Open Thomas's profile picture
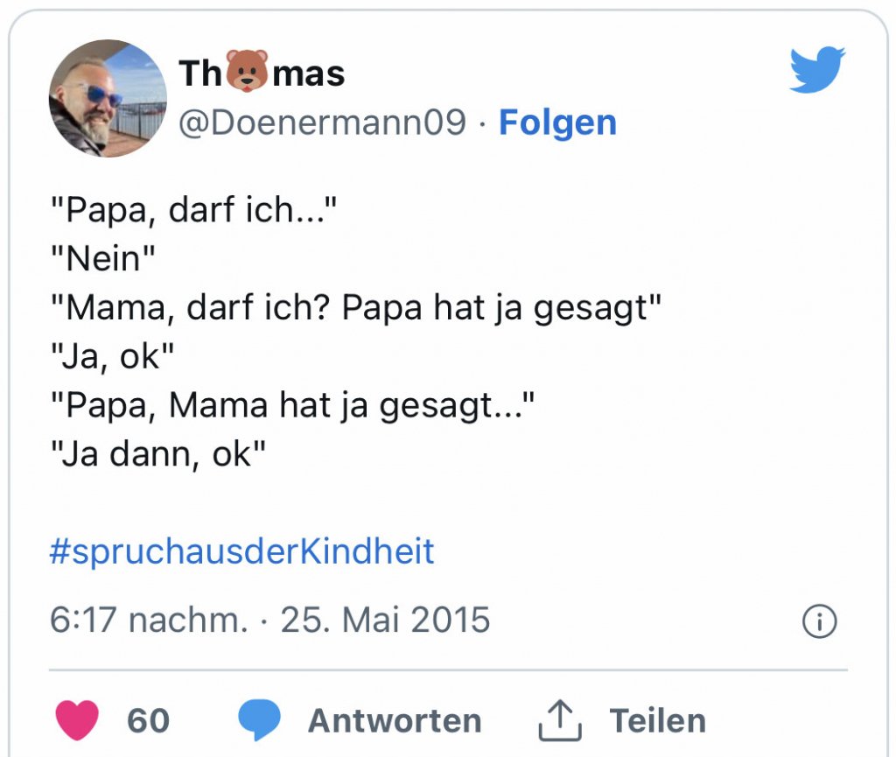The image size is (896, 757). (x=108, y=98)
